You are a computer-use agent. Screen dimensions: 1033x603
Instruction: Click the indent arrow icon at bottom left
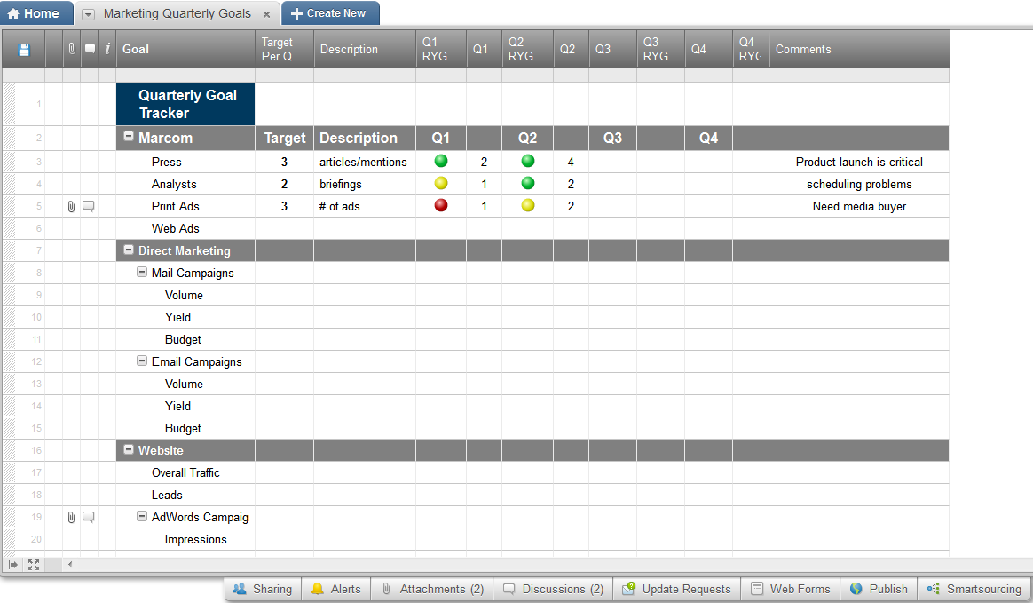(x=13, y=565)
